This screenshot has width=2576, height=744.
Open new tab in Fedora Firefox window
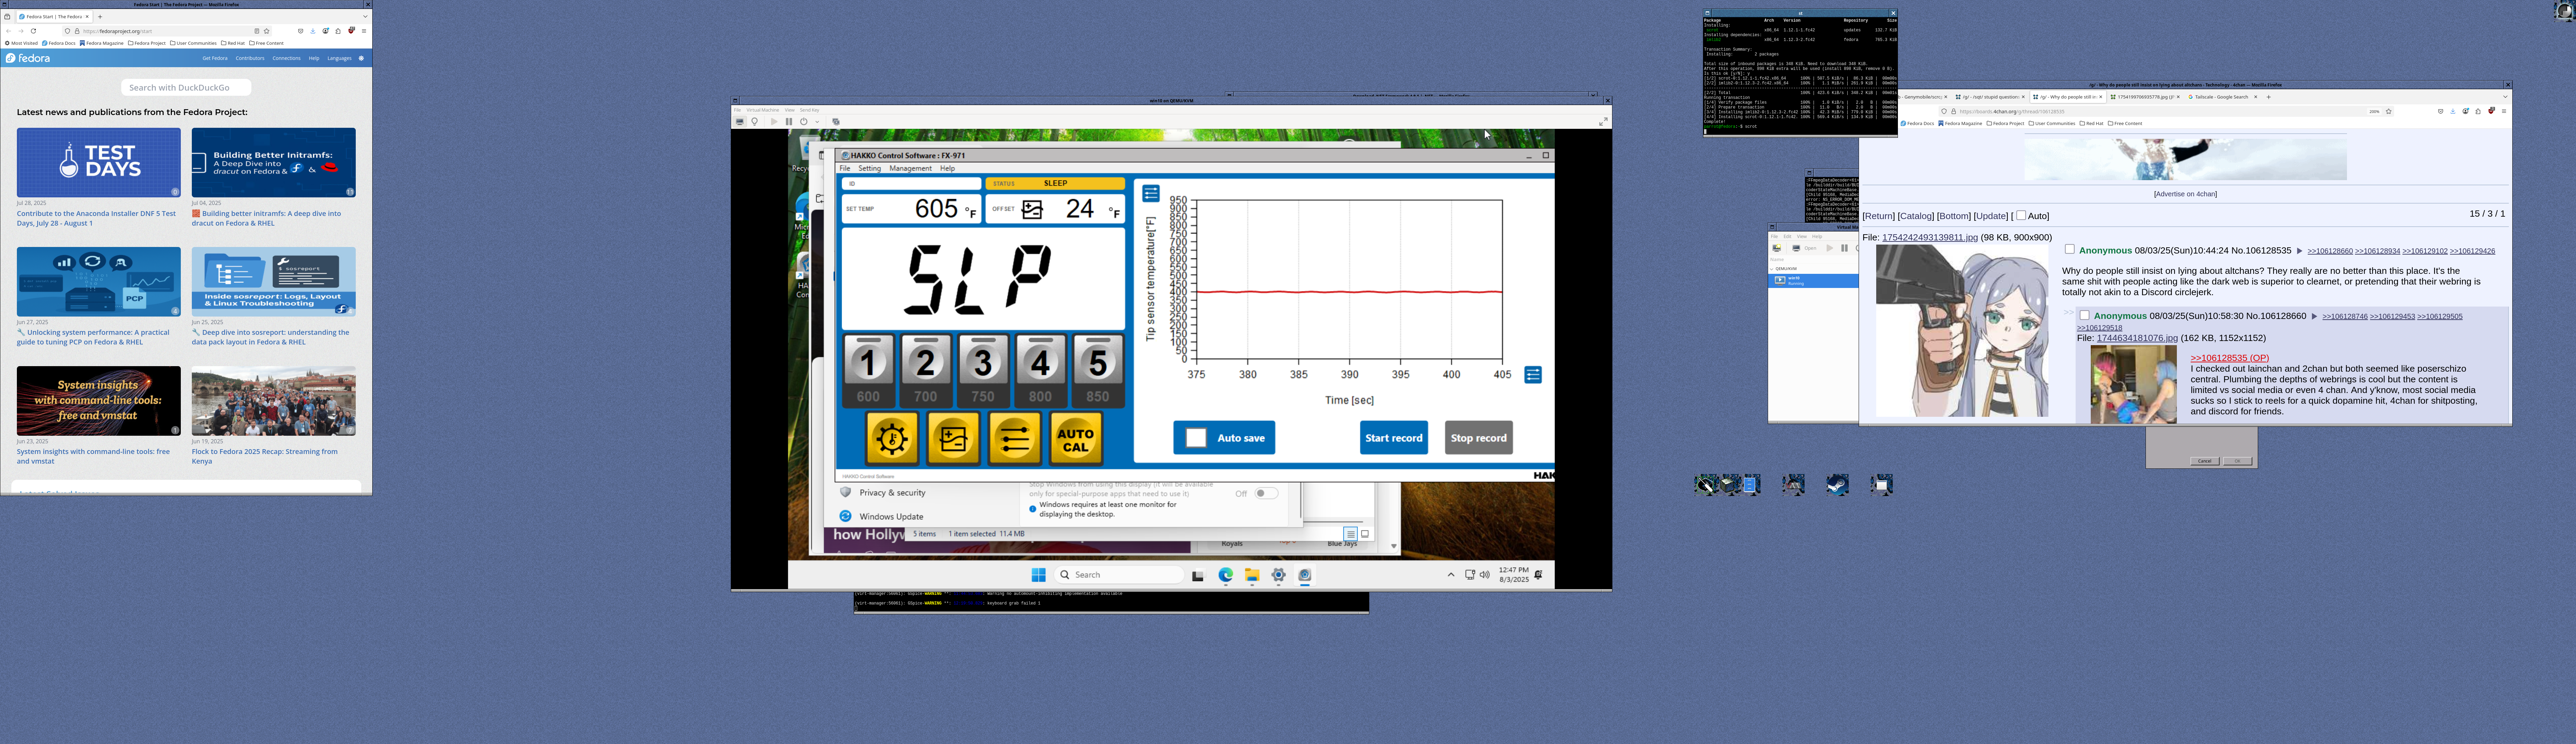(100, 17)
